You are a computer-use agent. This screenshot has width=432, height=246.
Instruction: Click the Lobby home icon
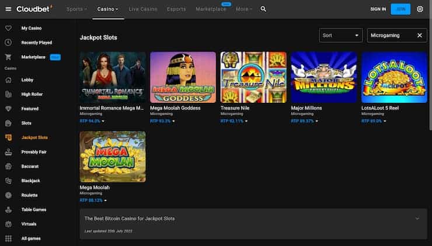(x=8, y=80)
